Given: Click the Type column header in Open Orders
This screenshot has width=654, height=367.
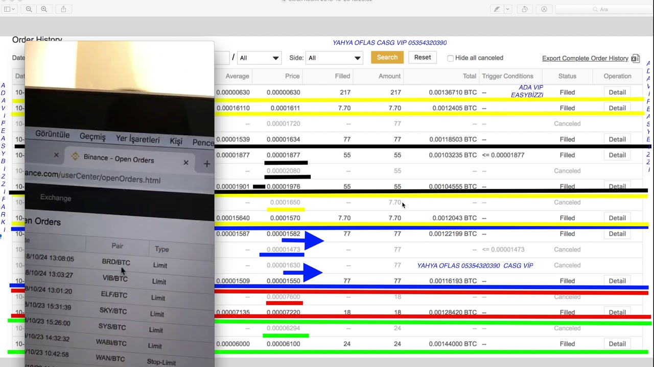Looking at the screenshot, I should [x=161, y=249].
